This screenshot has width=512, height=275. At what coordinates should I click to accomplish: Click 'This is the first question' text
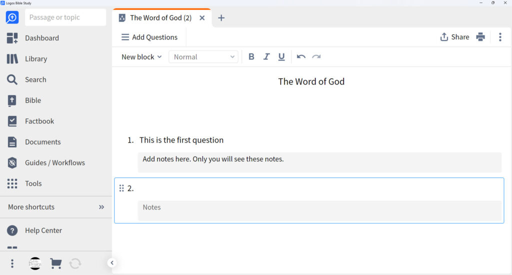(181, 140)
